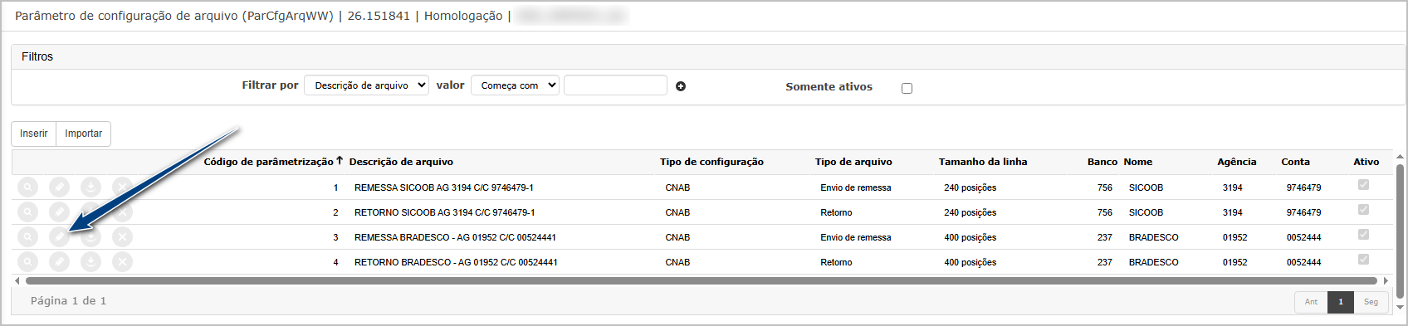Sort by Ativo column header
This screenshot has width=1408, height=326.
(1366, 162)
